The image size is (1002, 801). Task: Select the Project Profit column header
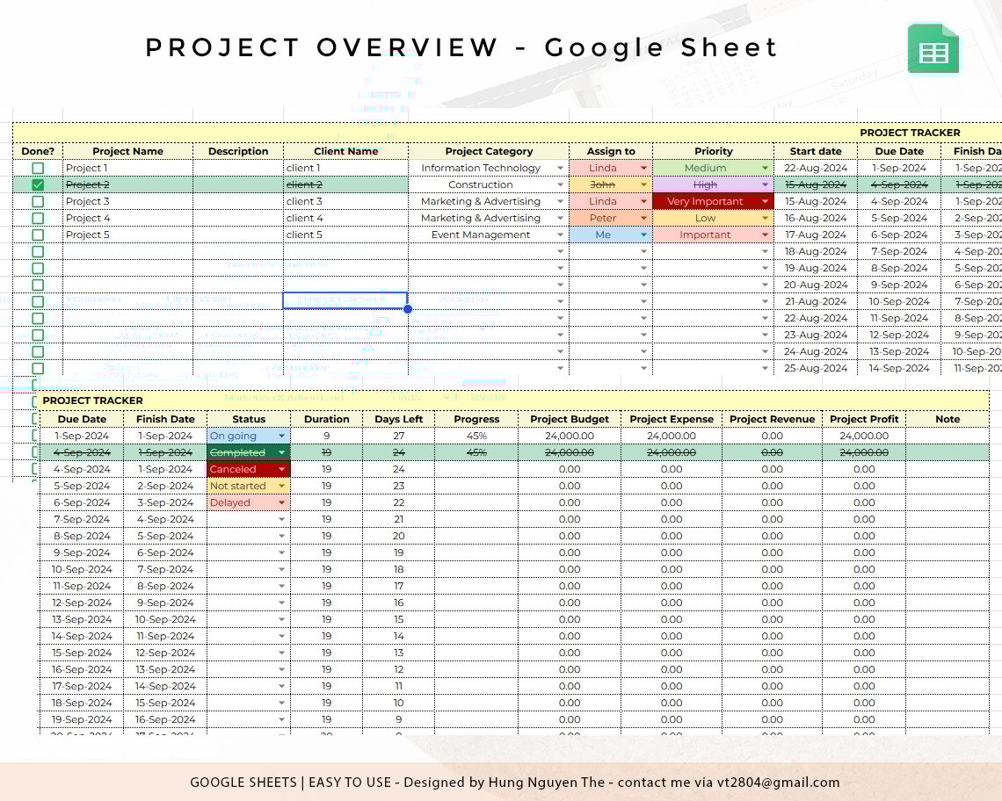864,419
